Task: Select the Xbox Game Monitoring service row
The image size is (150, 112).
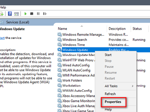Action: [x=76, y=101]
